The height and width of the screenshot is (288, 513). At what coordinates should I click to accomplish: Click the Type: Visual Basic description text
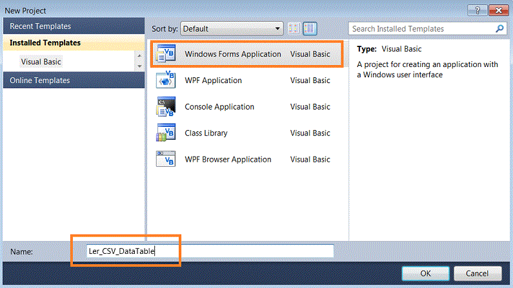point(389,49)
